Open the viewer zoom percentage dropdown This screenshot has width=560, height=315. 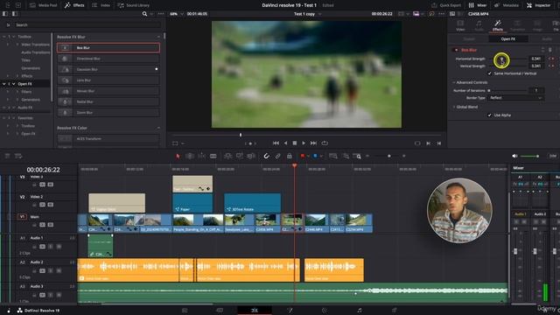click(177, 14)
